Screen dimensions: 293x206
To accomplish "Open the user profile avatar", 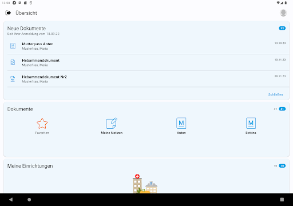I will 283,13.
